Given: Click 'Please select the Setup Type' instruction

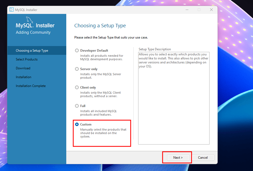Looking at the screenshot, I should [x=111, y=37].
